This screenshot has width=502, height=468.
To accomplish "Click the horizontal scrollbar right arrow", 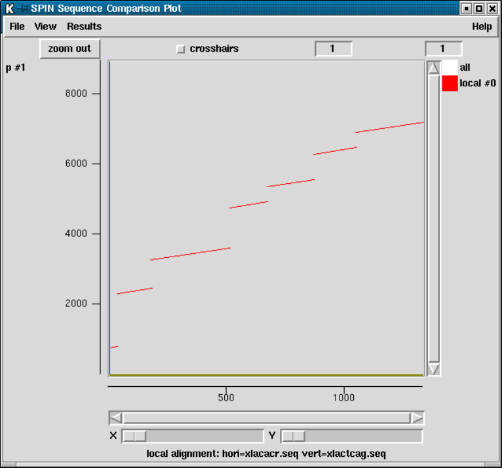I will pyautogui.click(x=417, y=418).
